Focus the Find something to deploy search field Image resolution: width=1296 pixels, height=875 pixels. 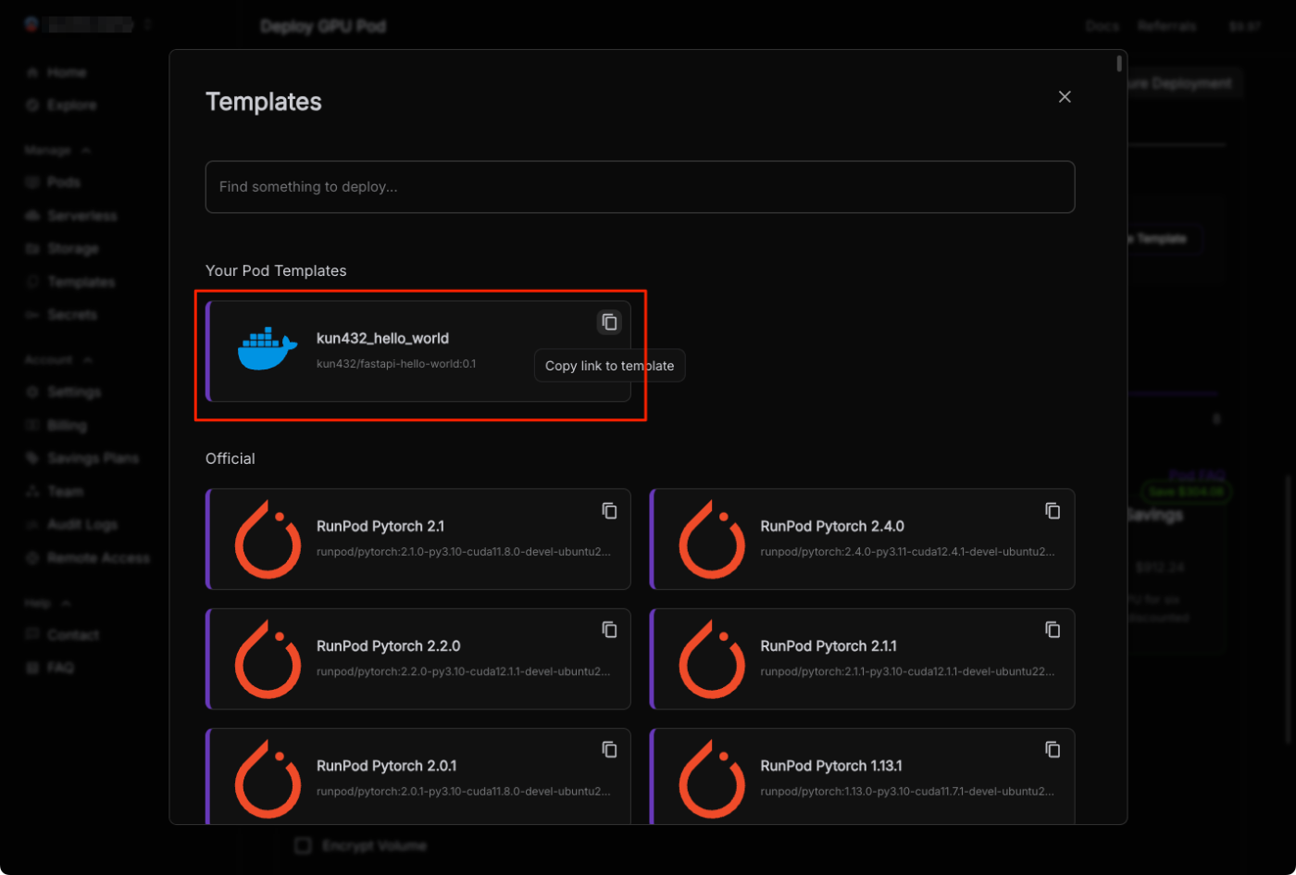(x=640, y=187)
